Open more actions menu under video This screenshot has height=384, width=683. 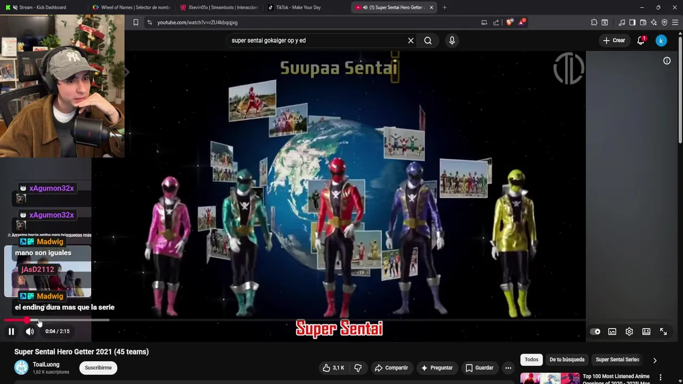tap(508, 368)
